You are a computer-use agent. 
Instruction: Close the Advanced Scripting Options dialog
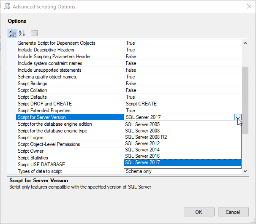click(x=249, y=6)
